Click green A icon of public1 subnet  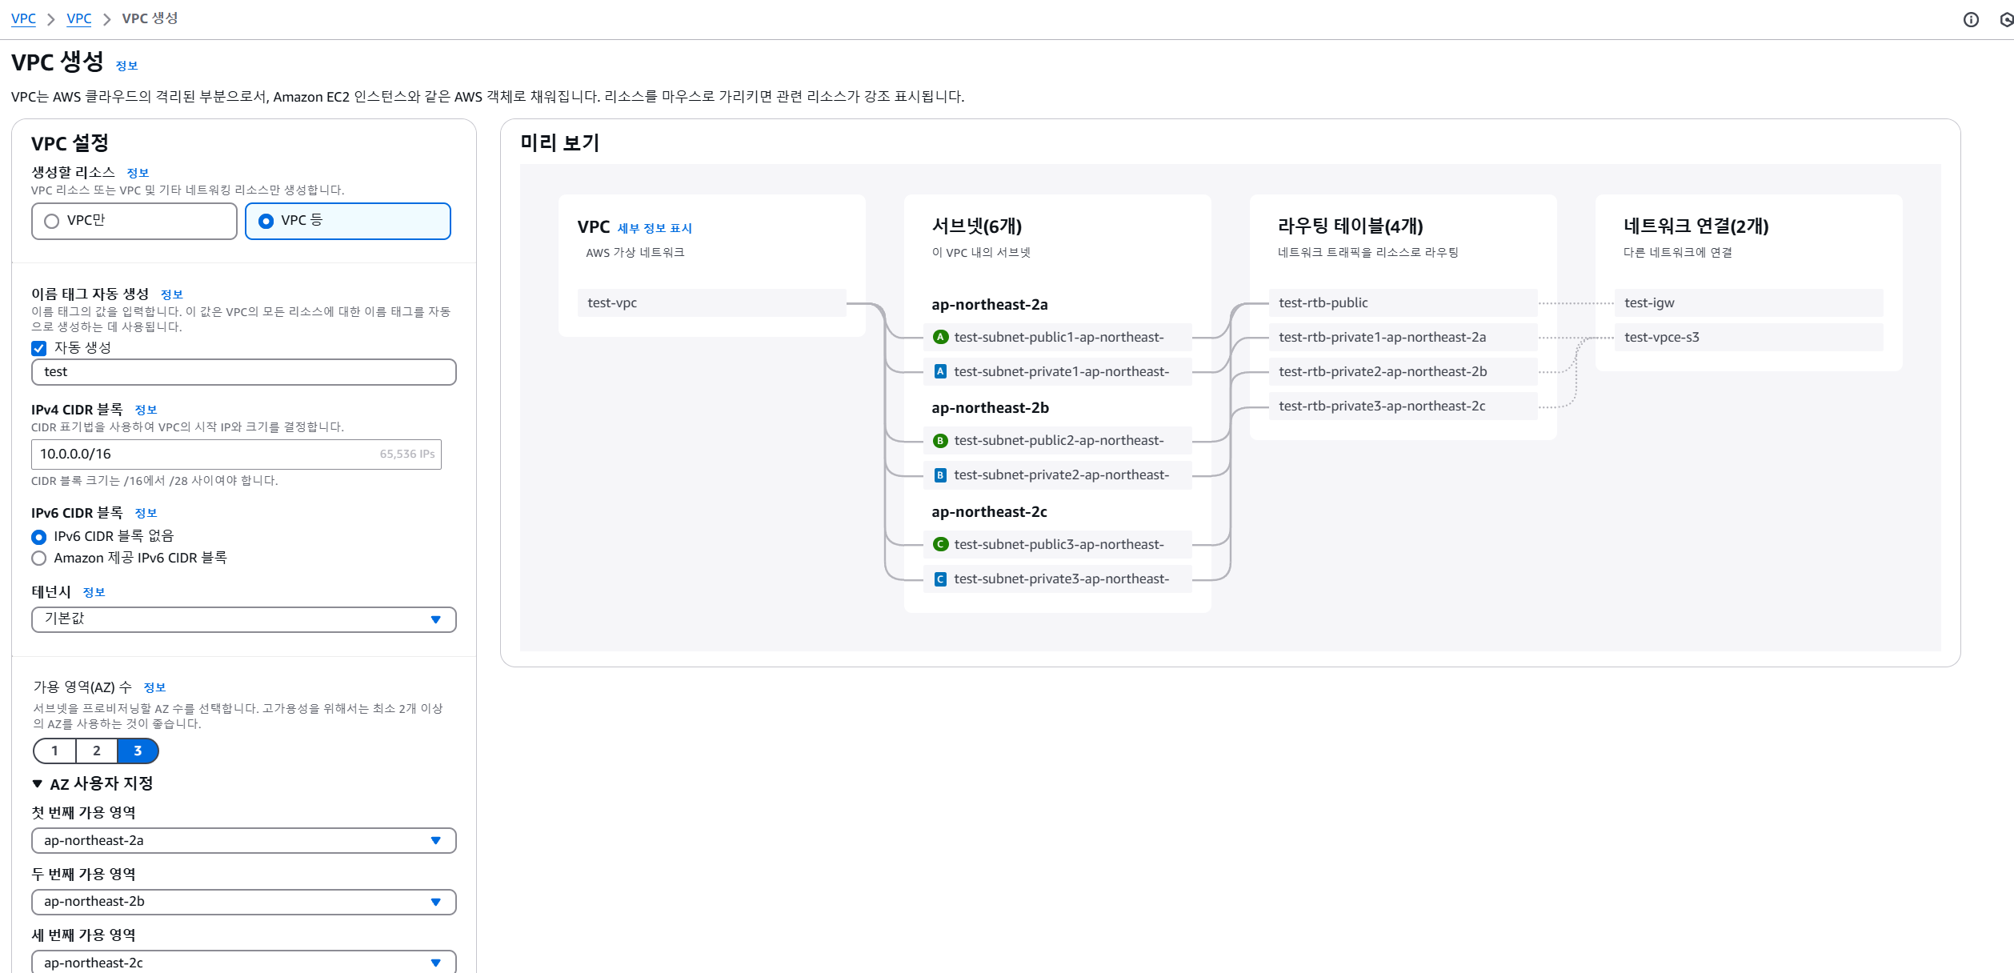[941, 338]
